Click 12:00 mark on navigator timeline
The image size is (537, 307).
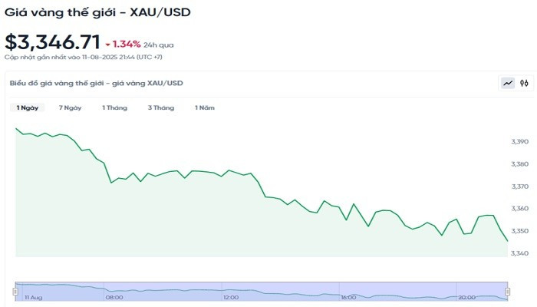(230, 297)
